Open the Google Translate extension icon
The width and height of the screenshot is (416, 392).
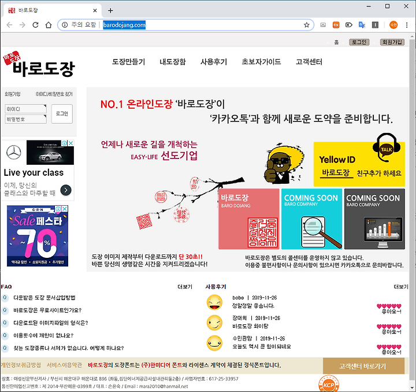pos(362,25)
